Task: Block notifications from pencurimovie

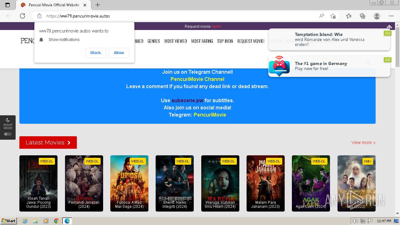Action: tap(96, 53)
